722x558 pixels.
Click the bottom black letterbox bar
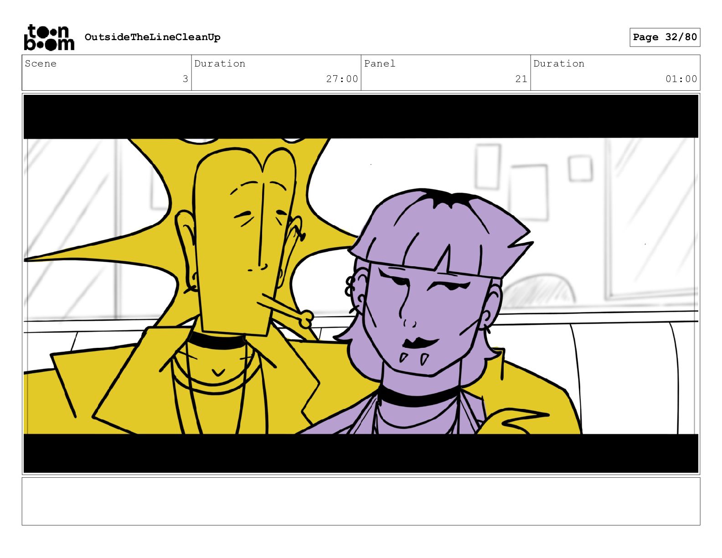point(361,453)
